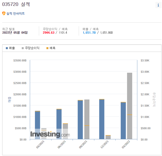Click the 매출 / 예측 header label
Image resolution: width=162 pixels, height=156 pixels.
click(90, 29)
